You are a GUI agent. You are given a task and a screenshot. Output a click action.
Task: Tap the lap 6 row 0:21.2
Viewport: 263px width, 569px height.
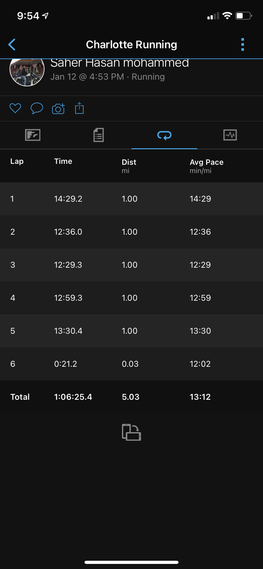point(131,364)
